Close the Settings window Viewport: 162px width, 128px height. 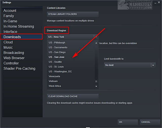159,2
